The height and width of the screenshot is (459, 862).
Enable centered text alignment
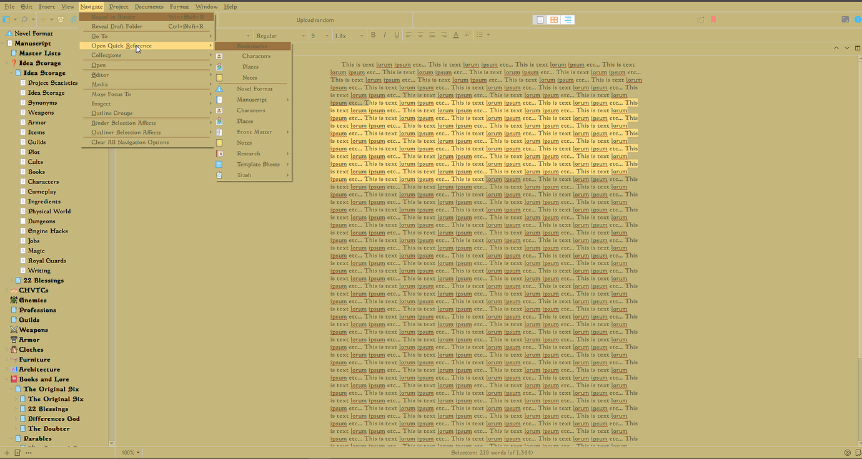click(x=421, y=35)
